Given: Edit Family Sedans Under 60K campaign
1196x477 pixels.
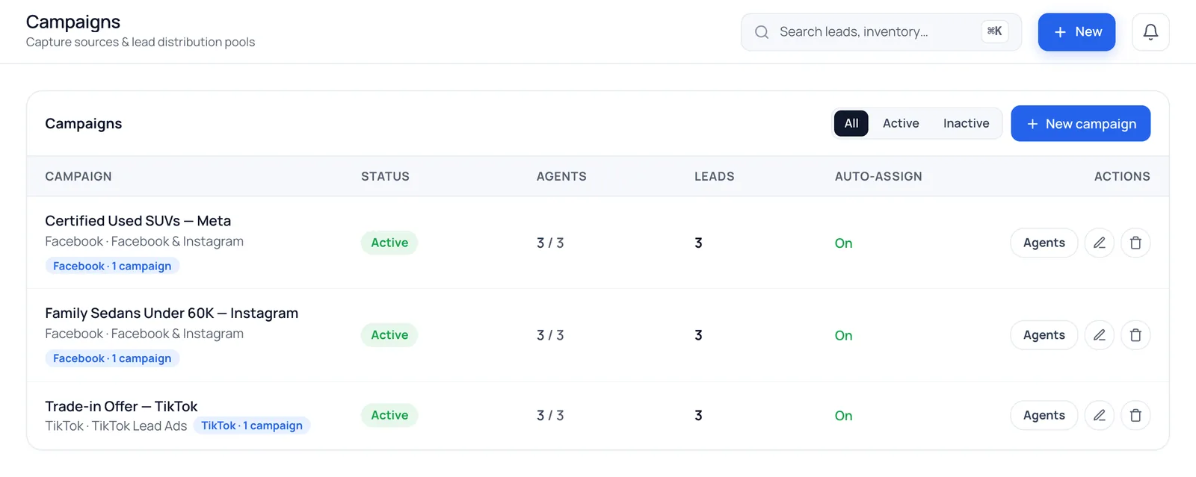Looking at the screenshot, I should tap(1099, 335).
